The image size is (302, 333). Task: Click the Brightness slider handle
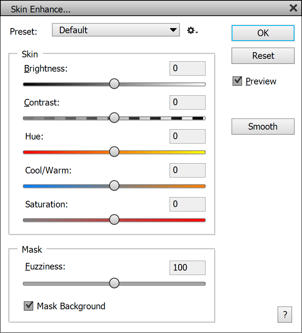[x=114, y=84]
